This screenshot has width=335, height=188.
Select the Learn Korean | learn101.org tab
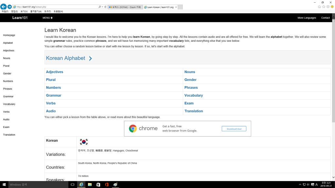point(160,7)
